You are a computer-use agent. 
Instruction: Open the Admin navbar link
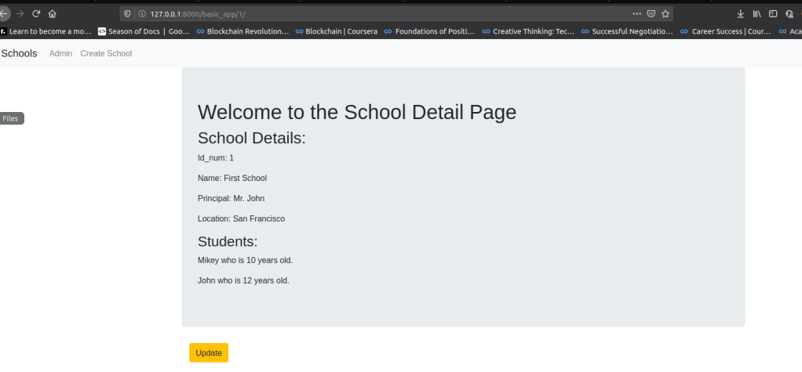(60, 53)
